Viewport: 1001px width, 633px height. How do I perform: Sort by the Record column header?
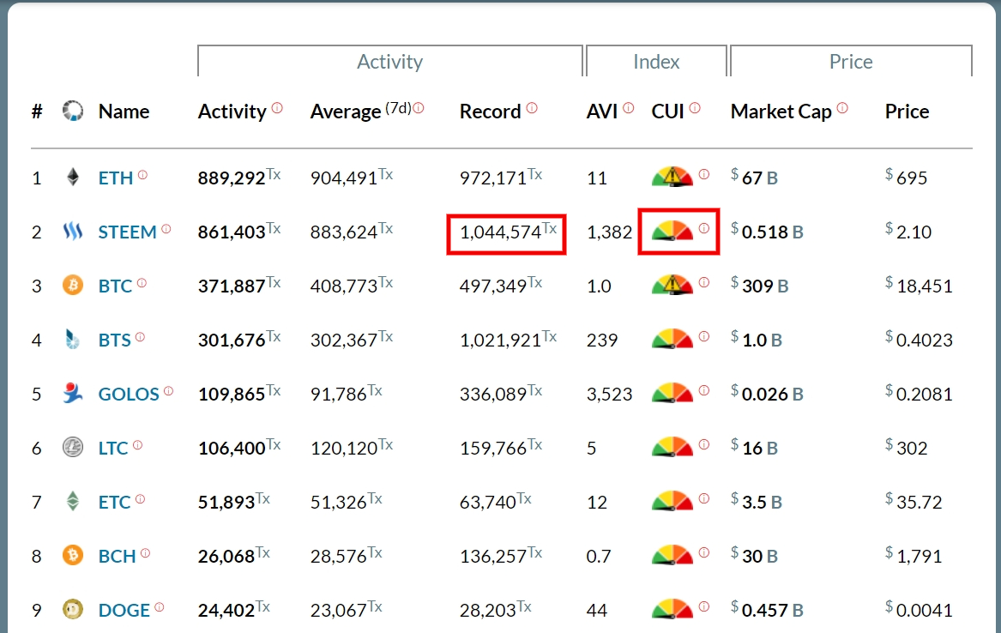pos(491,112)
